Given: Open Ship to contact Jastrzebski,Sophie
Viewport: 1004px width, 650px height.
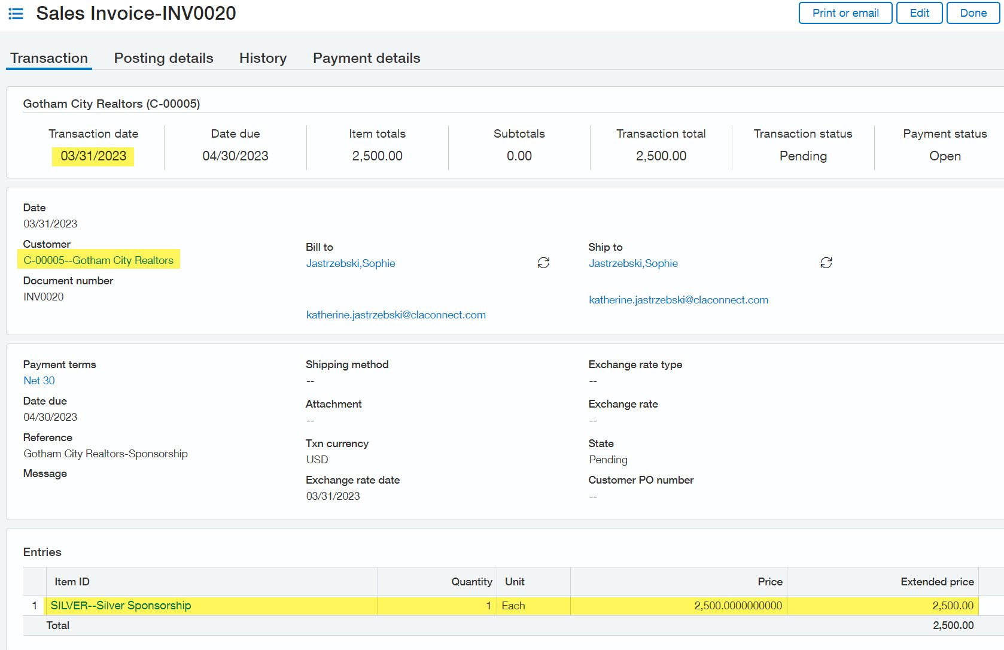Looking at the screenshot, I should click(633, 263).
